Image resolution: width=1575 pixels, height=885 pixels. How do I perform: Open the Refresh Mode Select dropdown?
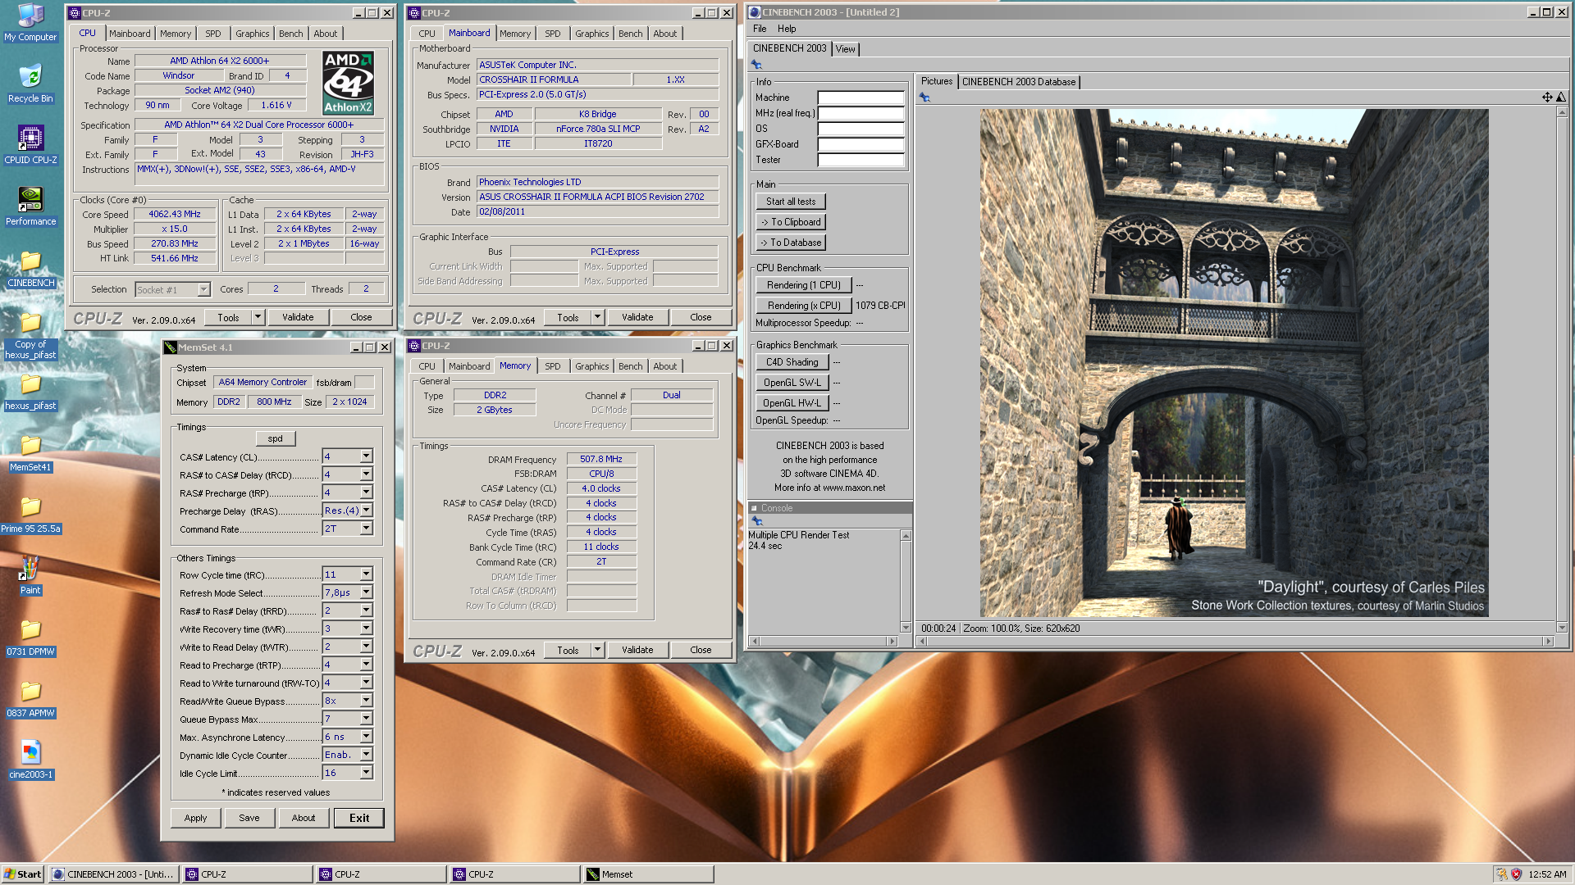[366, 592]
